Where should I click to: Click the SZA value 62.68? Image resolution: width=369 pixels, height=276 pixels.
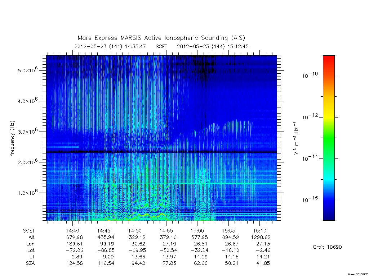[200, 263]
